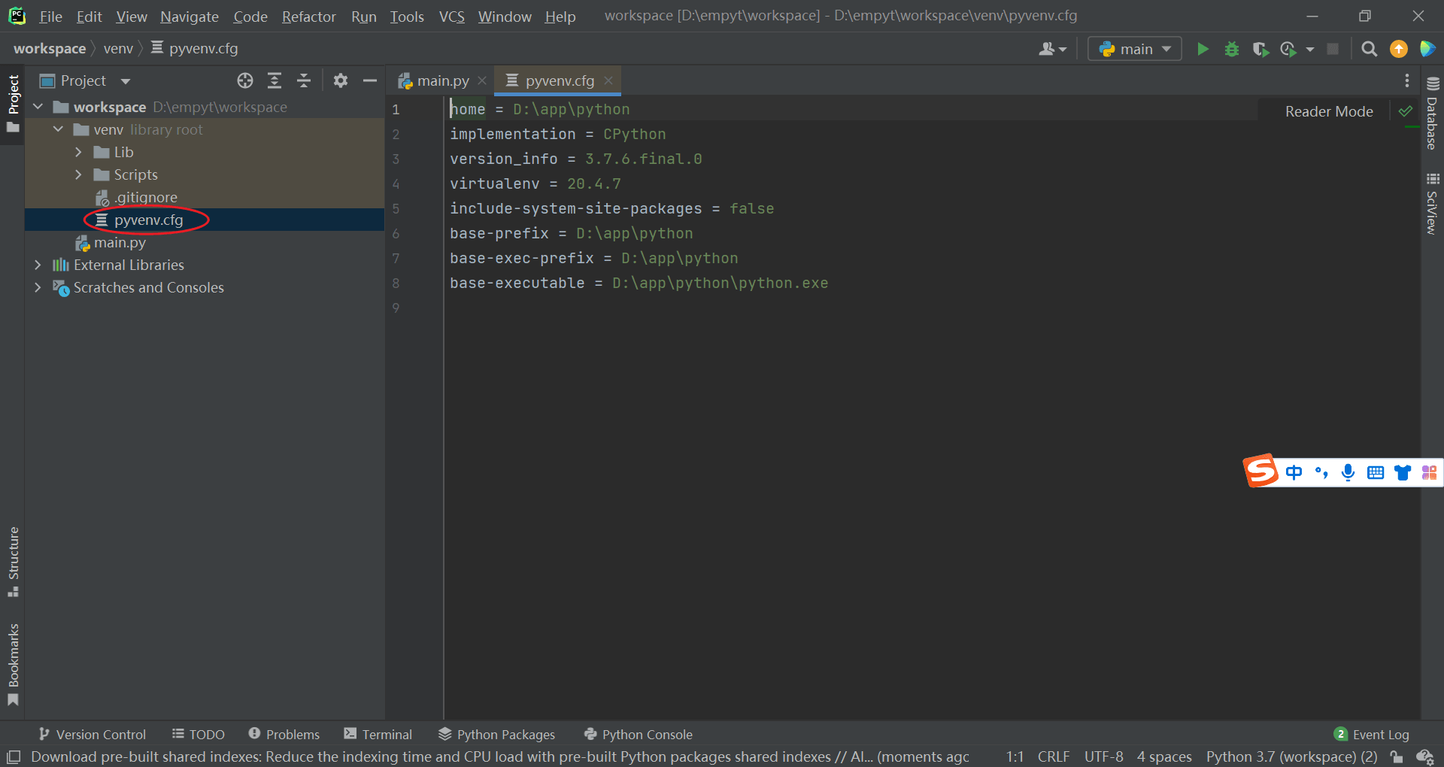The height and width of the screenshot is (767, 1444).
Task: Change CRLF line separator in status bar
Action: [1053, 756]
